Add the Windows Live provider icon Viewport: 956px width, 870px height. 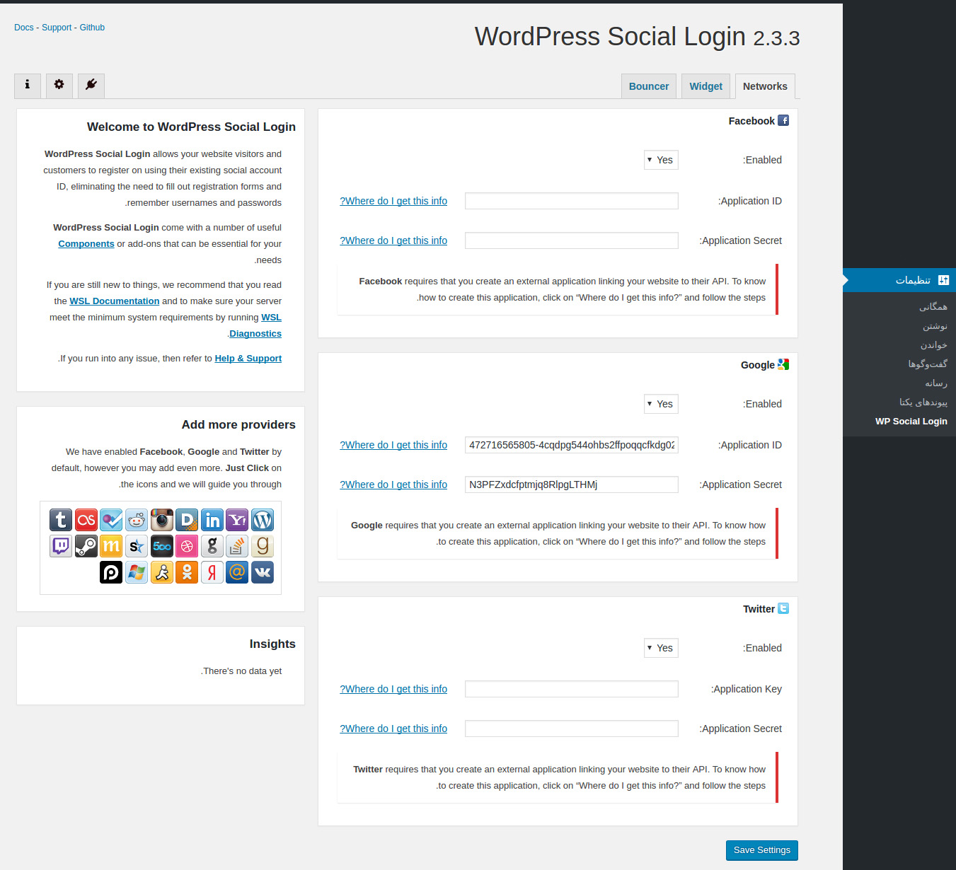(137, 572)
